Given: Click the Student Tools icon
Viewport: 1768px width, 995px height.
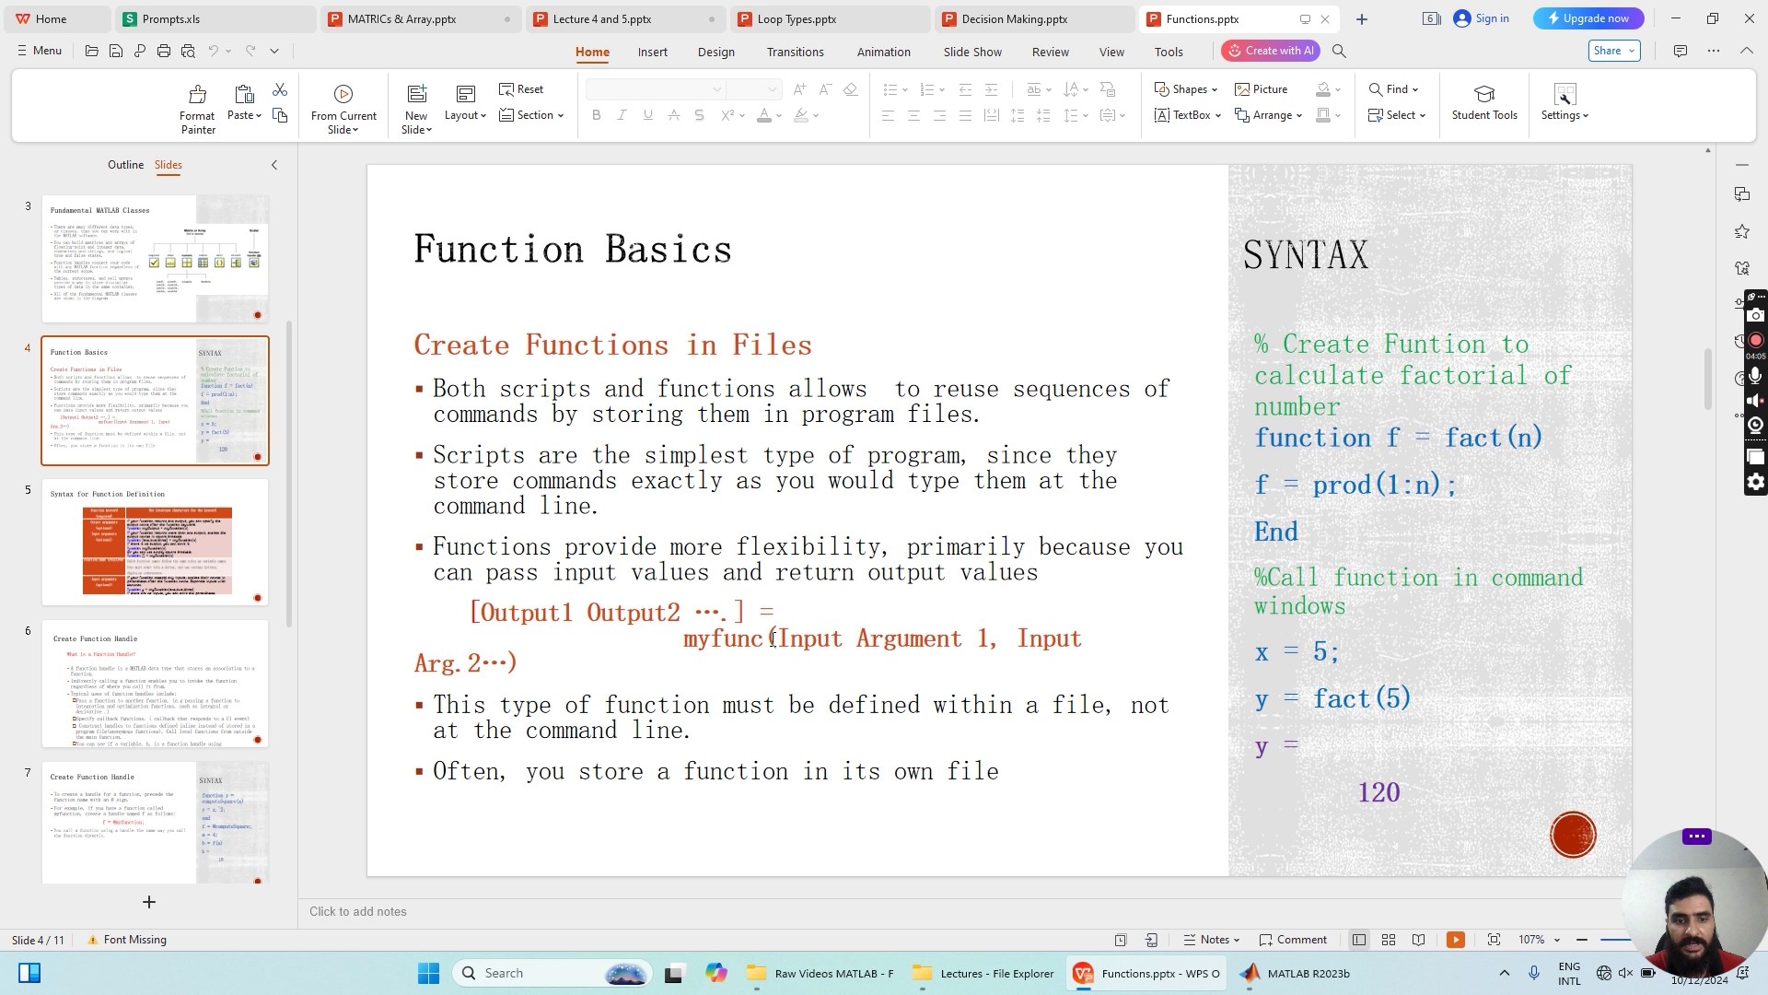Looking at the screenshot, I should tap(1484, 101).
